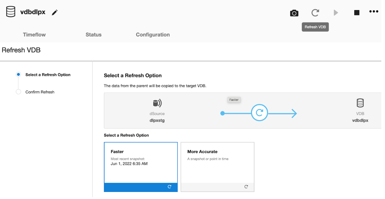Select the 'Select a Refresh Option' step
This screenshot has height=199, width=385.
coord(48,75)
